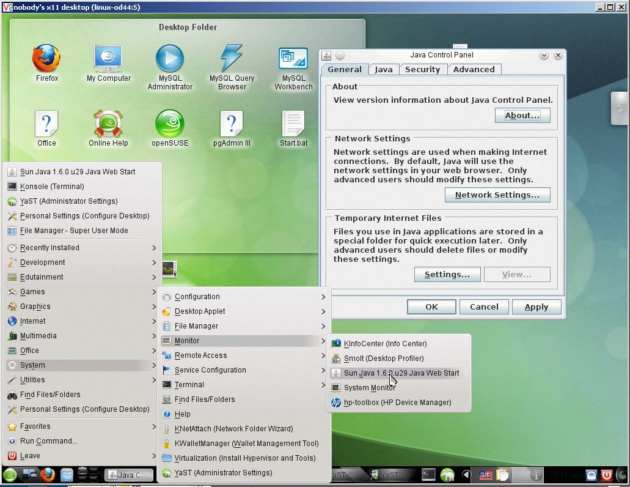This screenshot has height=487, width=630.
Task: Select Virtualization (Install Hypervisor and Tools)
Action: [x=244, y=458]
